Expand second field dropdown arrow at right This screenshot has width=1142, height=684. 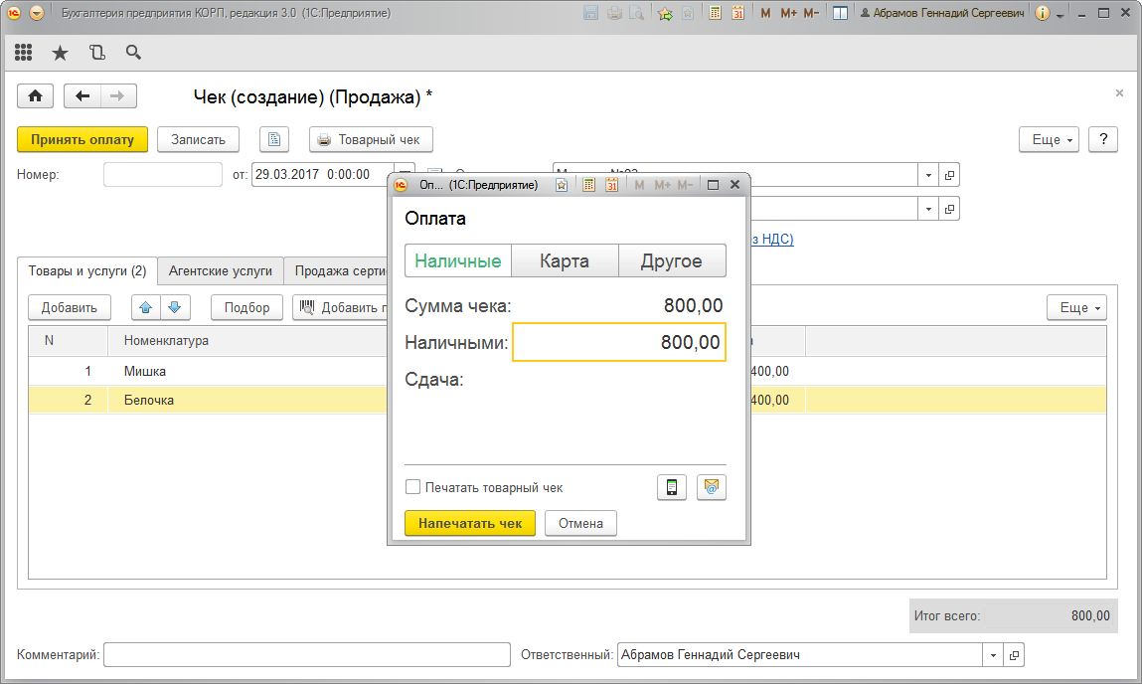coord(928,209)
